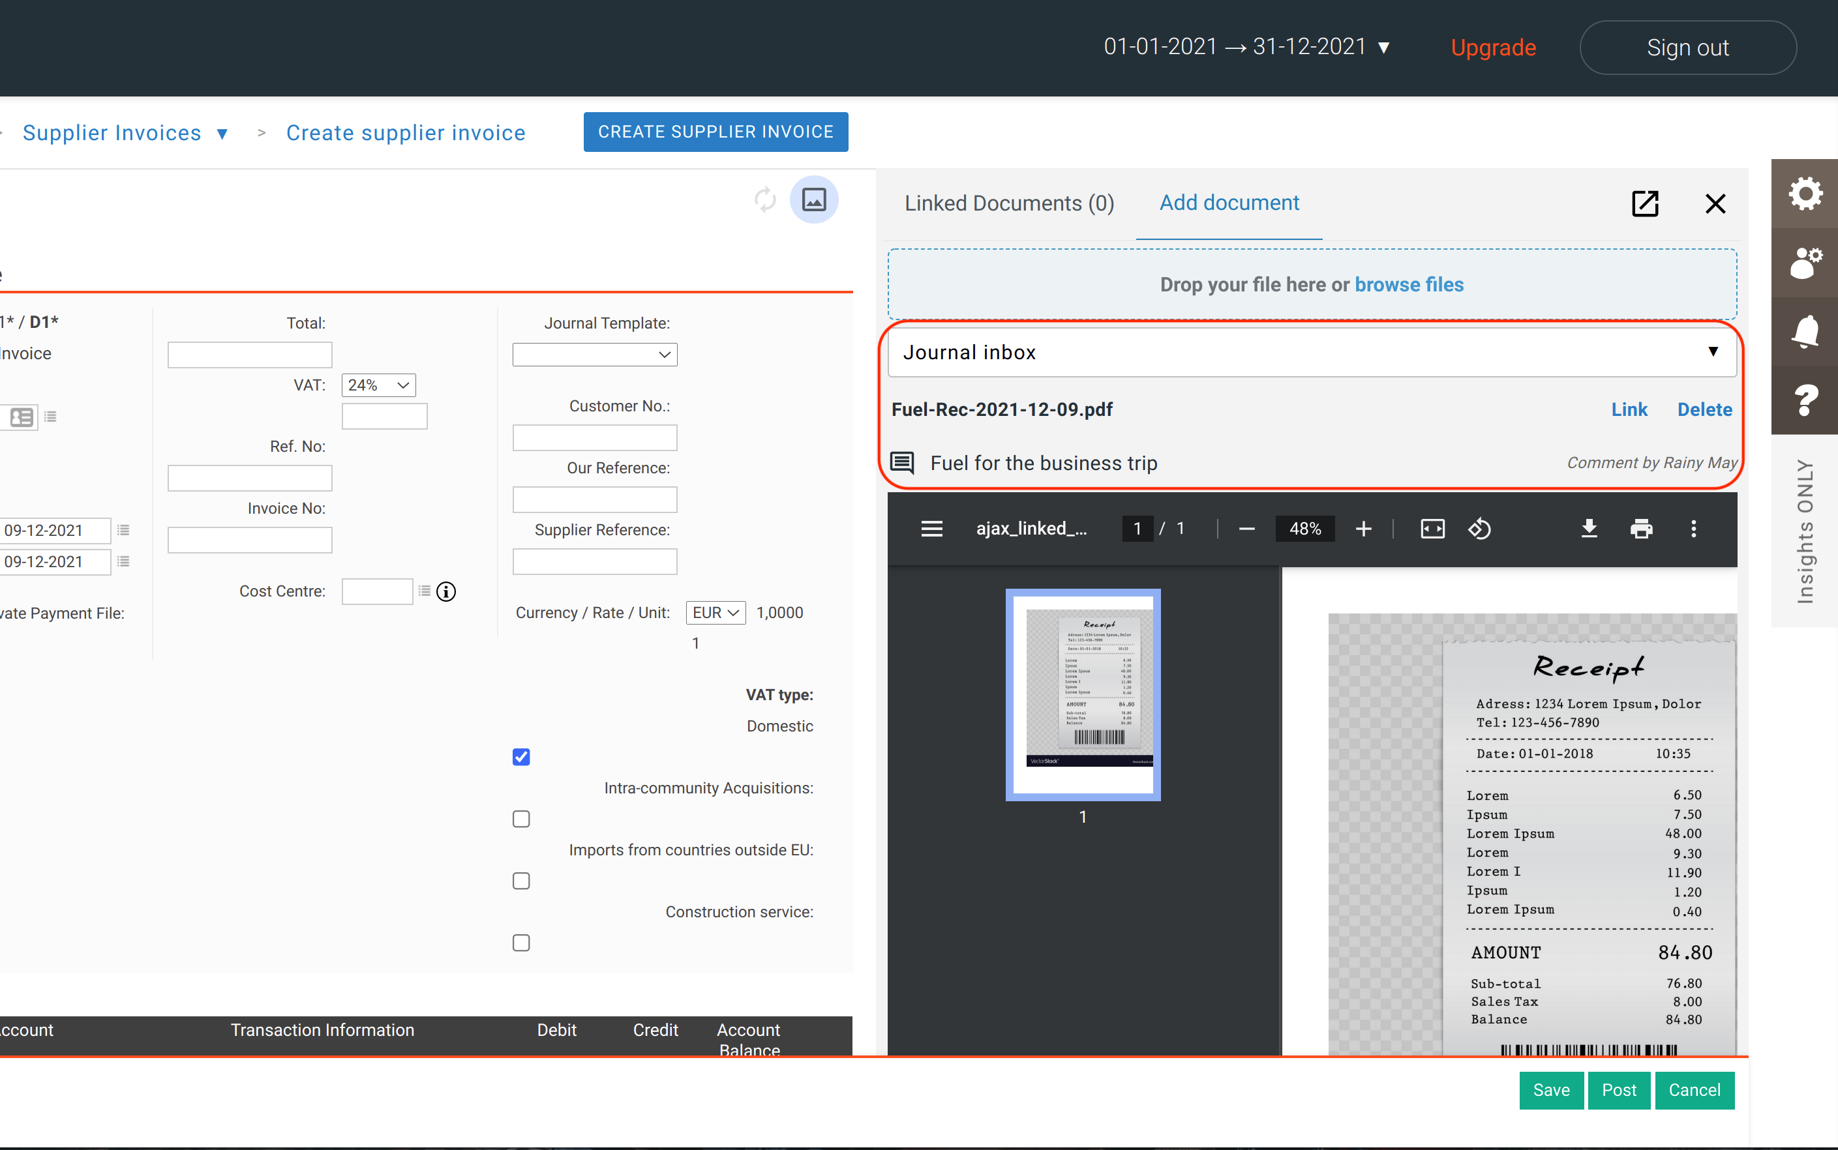Click the PDF viewer download icon
Viewport: 1838px width, 1150px height.
(1588, 529)
